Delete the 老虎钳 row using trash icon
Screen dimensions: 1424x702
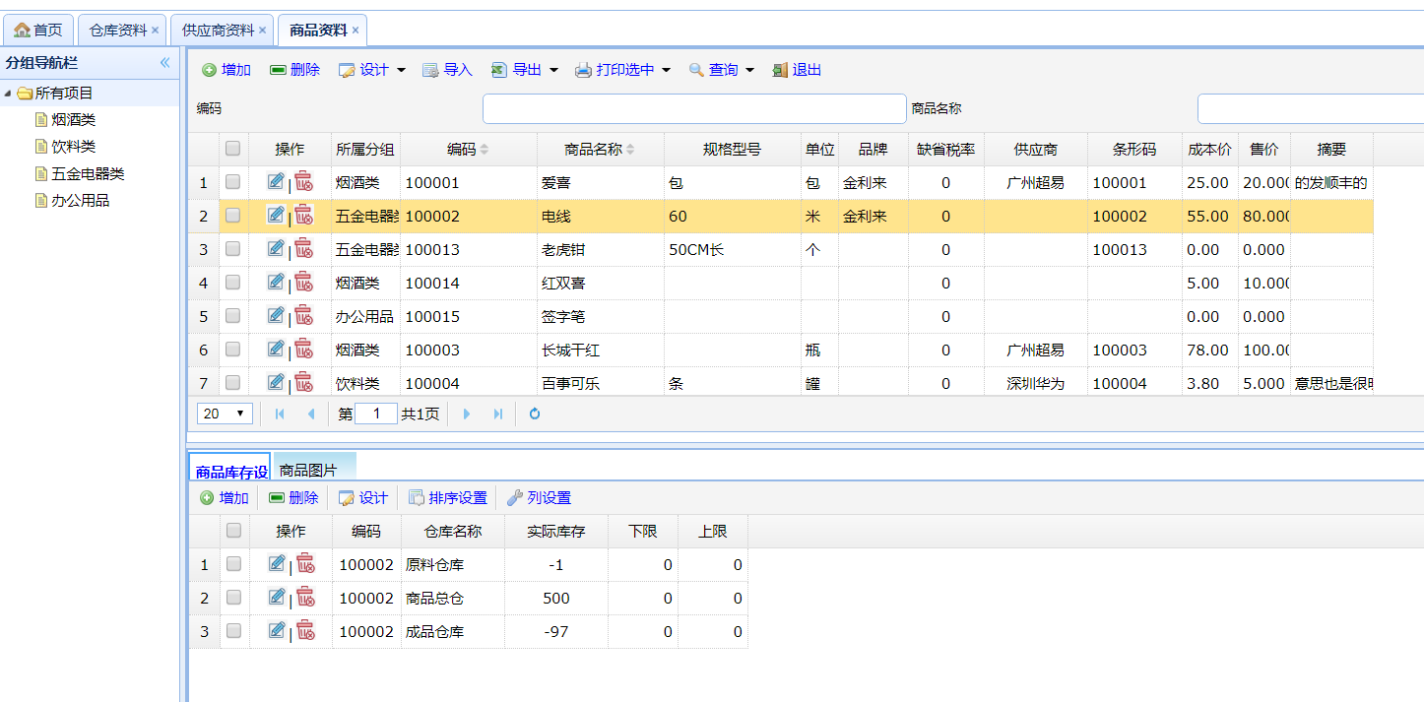click(303, 248)
